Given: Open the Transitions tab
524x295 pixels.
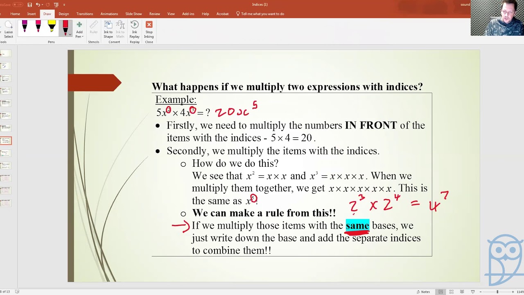Looking at the screenshot, I should coord(85,14).
